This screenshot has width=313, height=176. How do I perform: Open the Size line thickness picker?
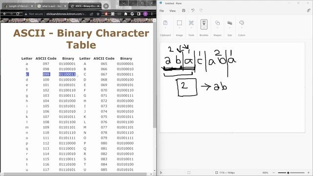(230, 23)
